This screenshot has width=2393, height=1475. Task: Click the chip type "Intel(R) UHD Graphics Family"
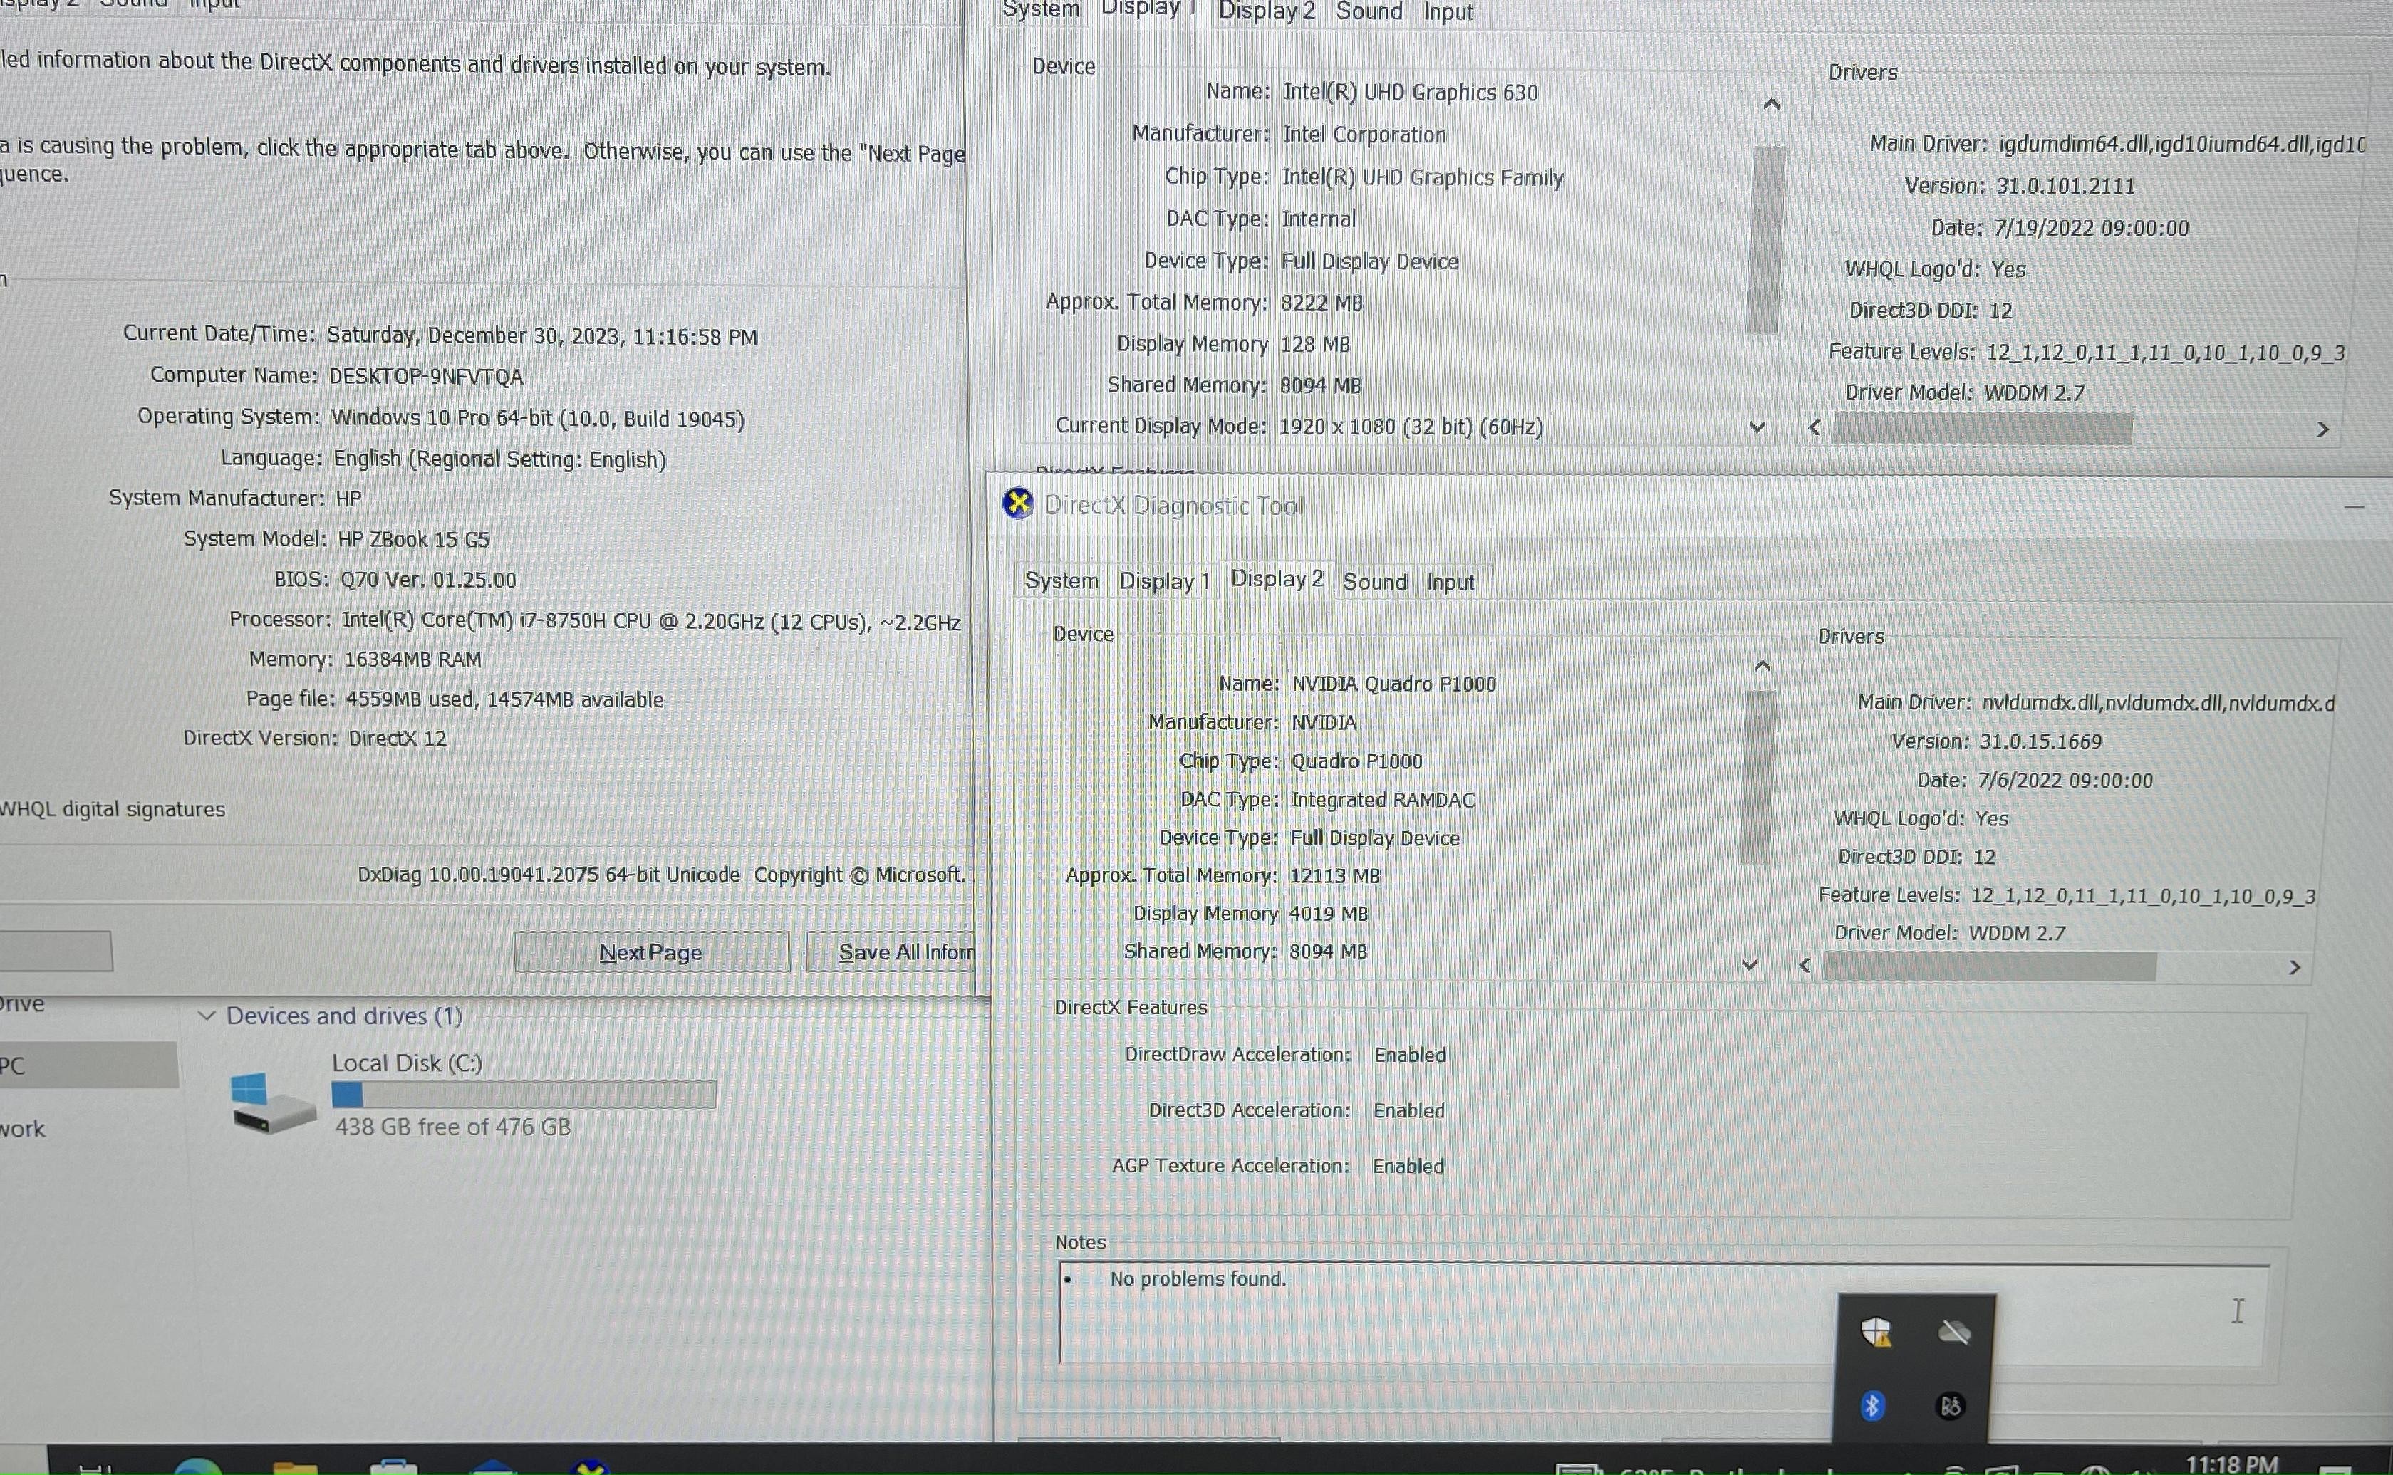tap(1423, 177)
